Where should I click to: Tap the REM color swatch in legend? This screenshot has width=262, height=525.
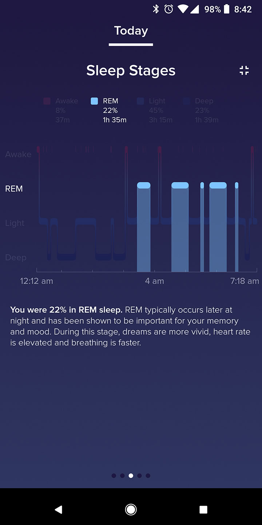click(x=94, y=101)
